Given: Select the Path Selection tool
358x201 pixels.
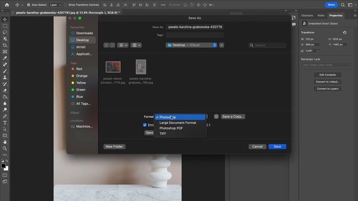Looking at the screenshot, I should pyautogui.click(x=5, y=129).
